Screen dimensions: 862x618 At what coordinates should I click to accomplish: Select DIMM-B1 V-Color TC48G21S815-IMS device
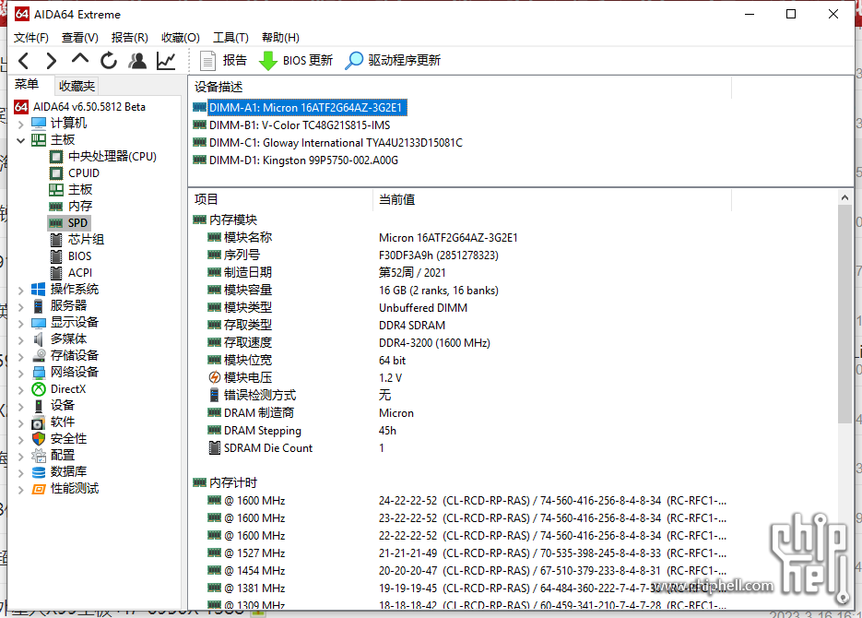coord(300,125)
